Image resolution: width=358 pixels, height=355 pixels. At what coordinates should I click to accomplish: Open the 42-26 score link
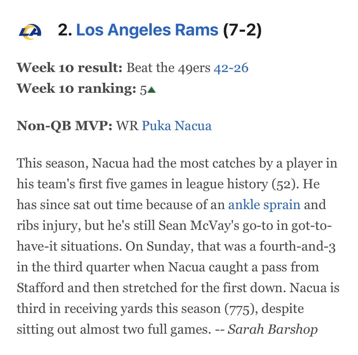[x=231, y=68]
